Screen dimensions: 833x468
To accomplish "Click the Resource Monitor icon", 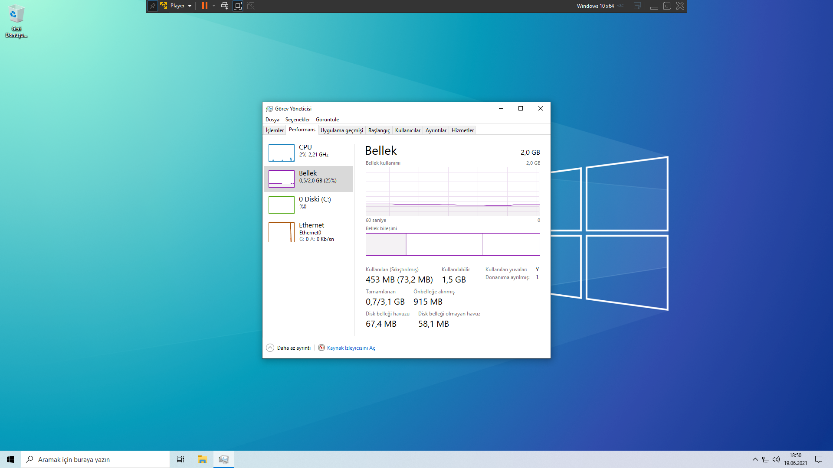I will (x=321, y=348).
